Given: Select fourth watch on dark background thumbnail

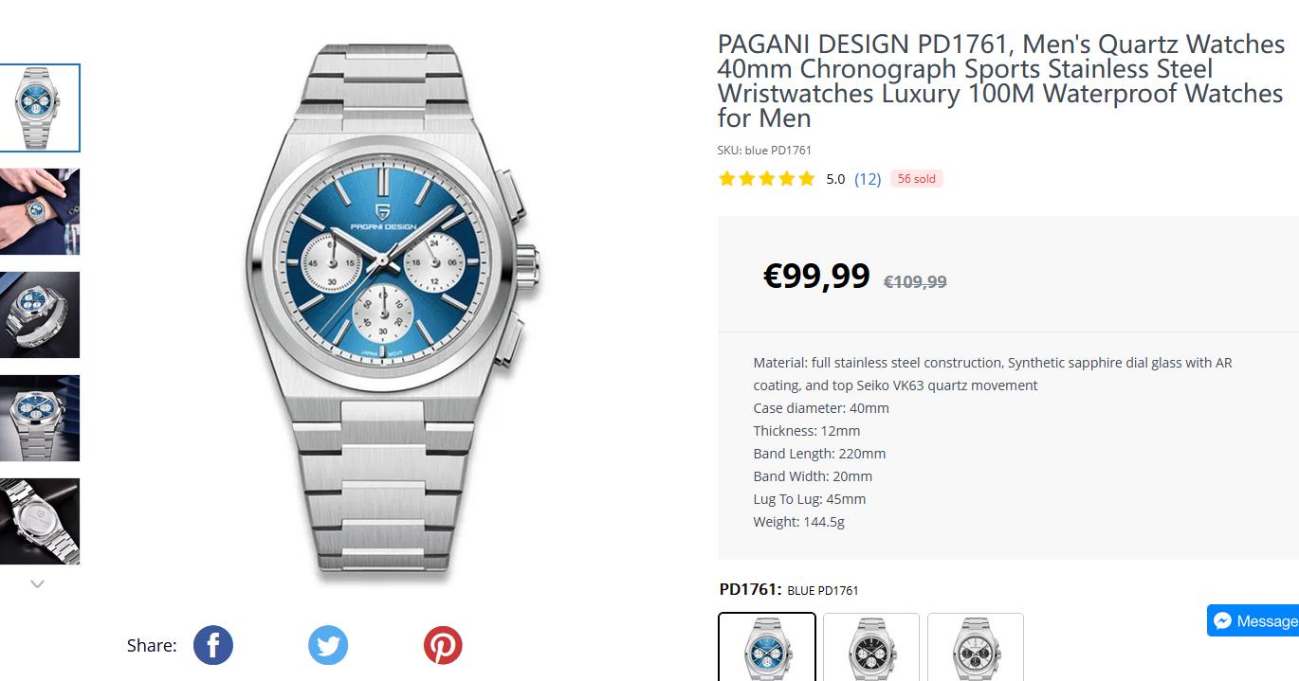Looking at the screenshot, I should click(40, 418).
